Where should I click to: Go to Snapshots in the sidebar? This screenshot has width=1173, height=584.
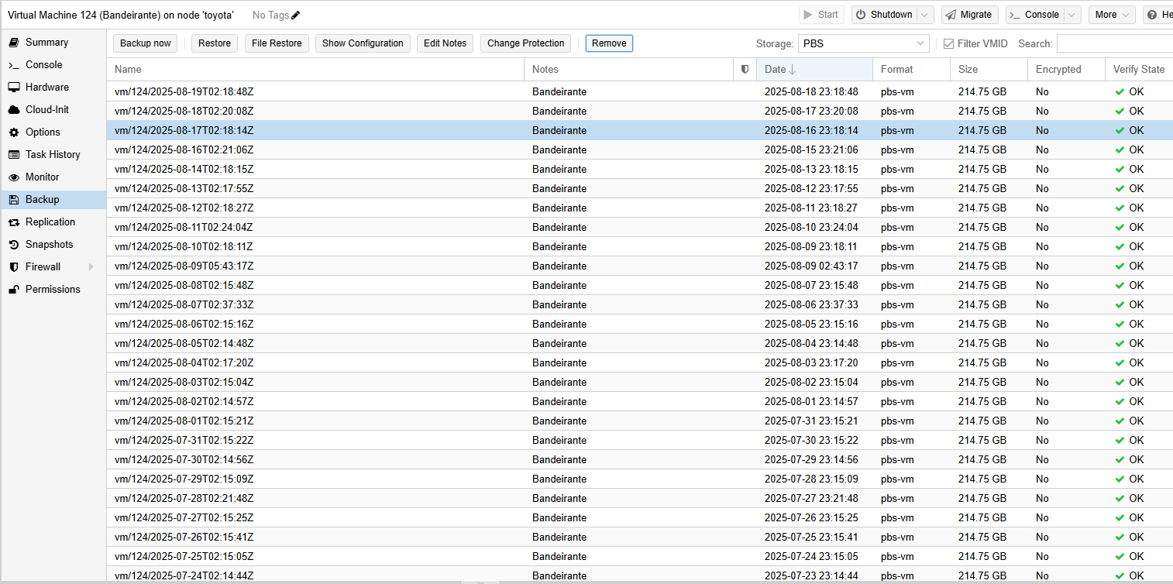pyautogui.click(x=49, y=244)
